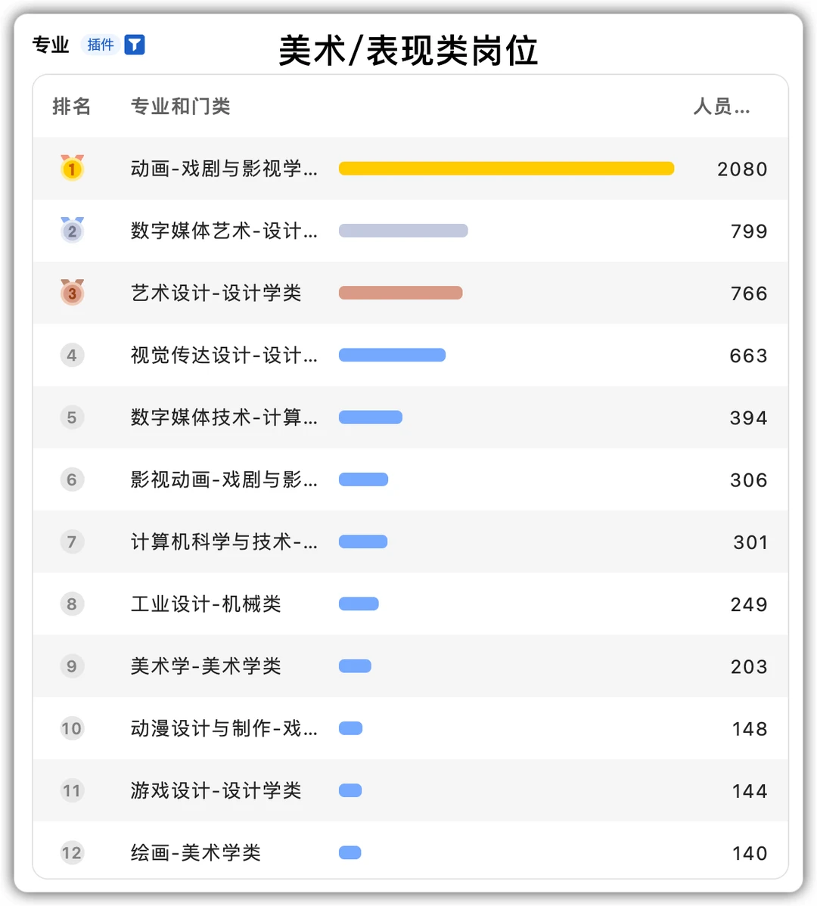Click the silver second-place medal icon

(x=72, y=230)
